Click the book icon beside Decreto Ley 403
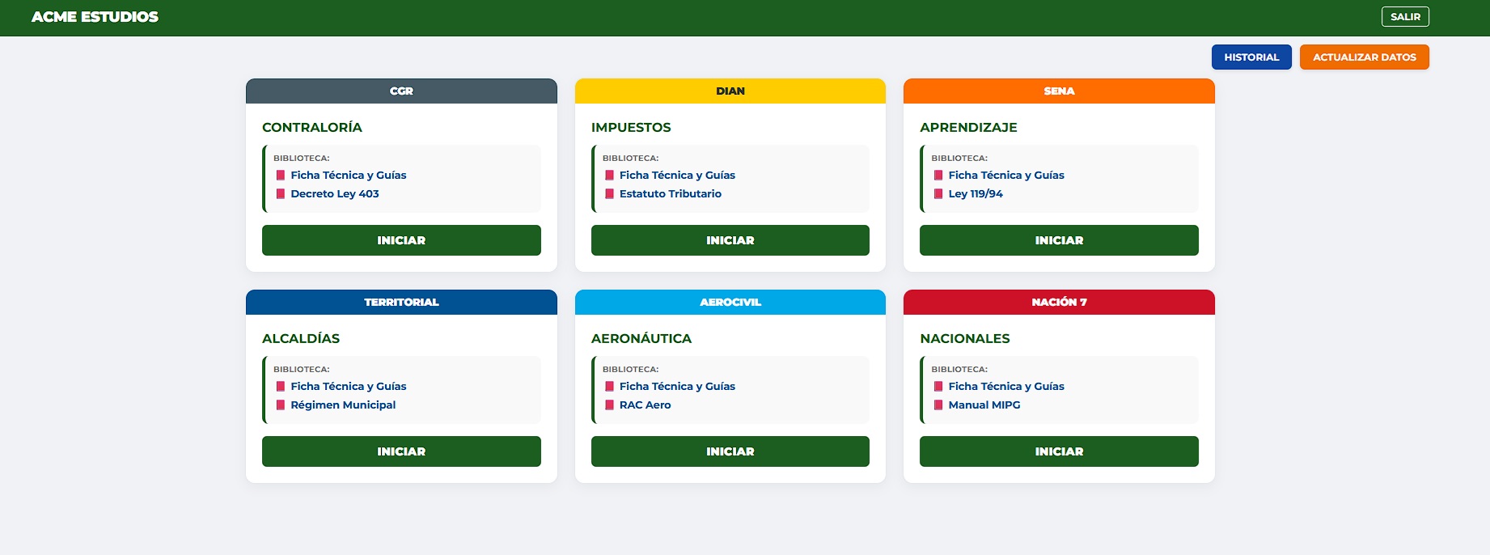Viewport: 1490px width, 555px height. (281, 194)
